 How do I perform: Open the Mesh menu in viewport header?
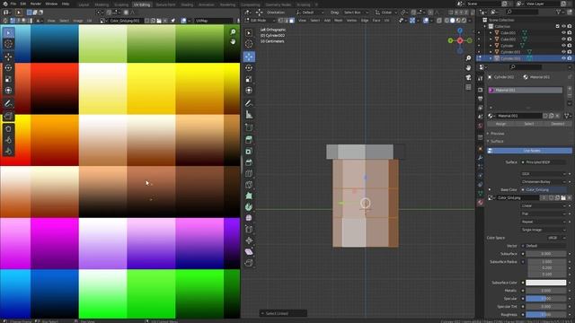(338, 21)
